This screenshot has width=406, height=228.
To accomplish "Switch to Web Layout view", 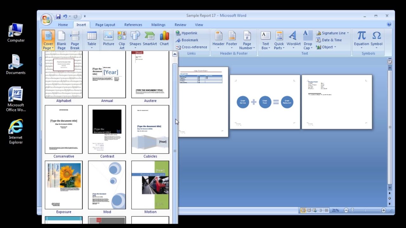I will [315, 210].
